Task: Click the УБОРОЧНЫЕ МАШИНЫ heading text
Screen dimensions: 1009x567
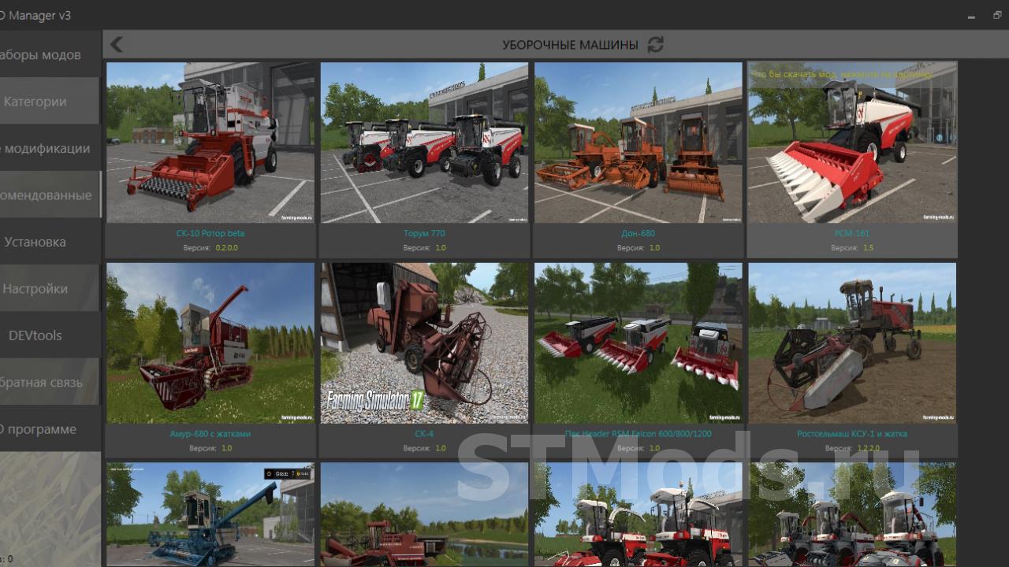Action: point(570,45)
